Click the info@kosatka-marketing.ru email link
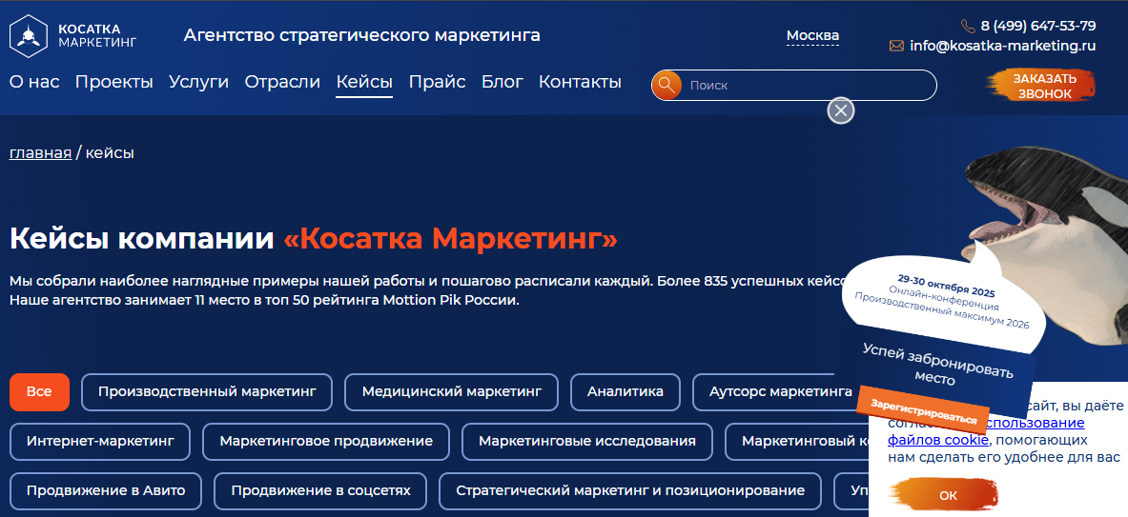The width and height of the screenshot is (1128, 517). (1003, 46)
